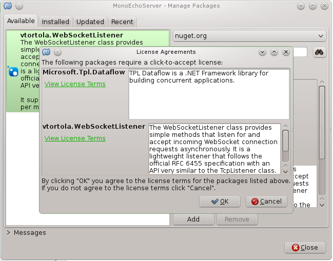
Task: Switch to the Installed tab
Action: 55,22
